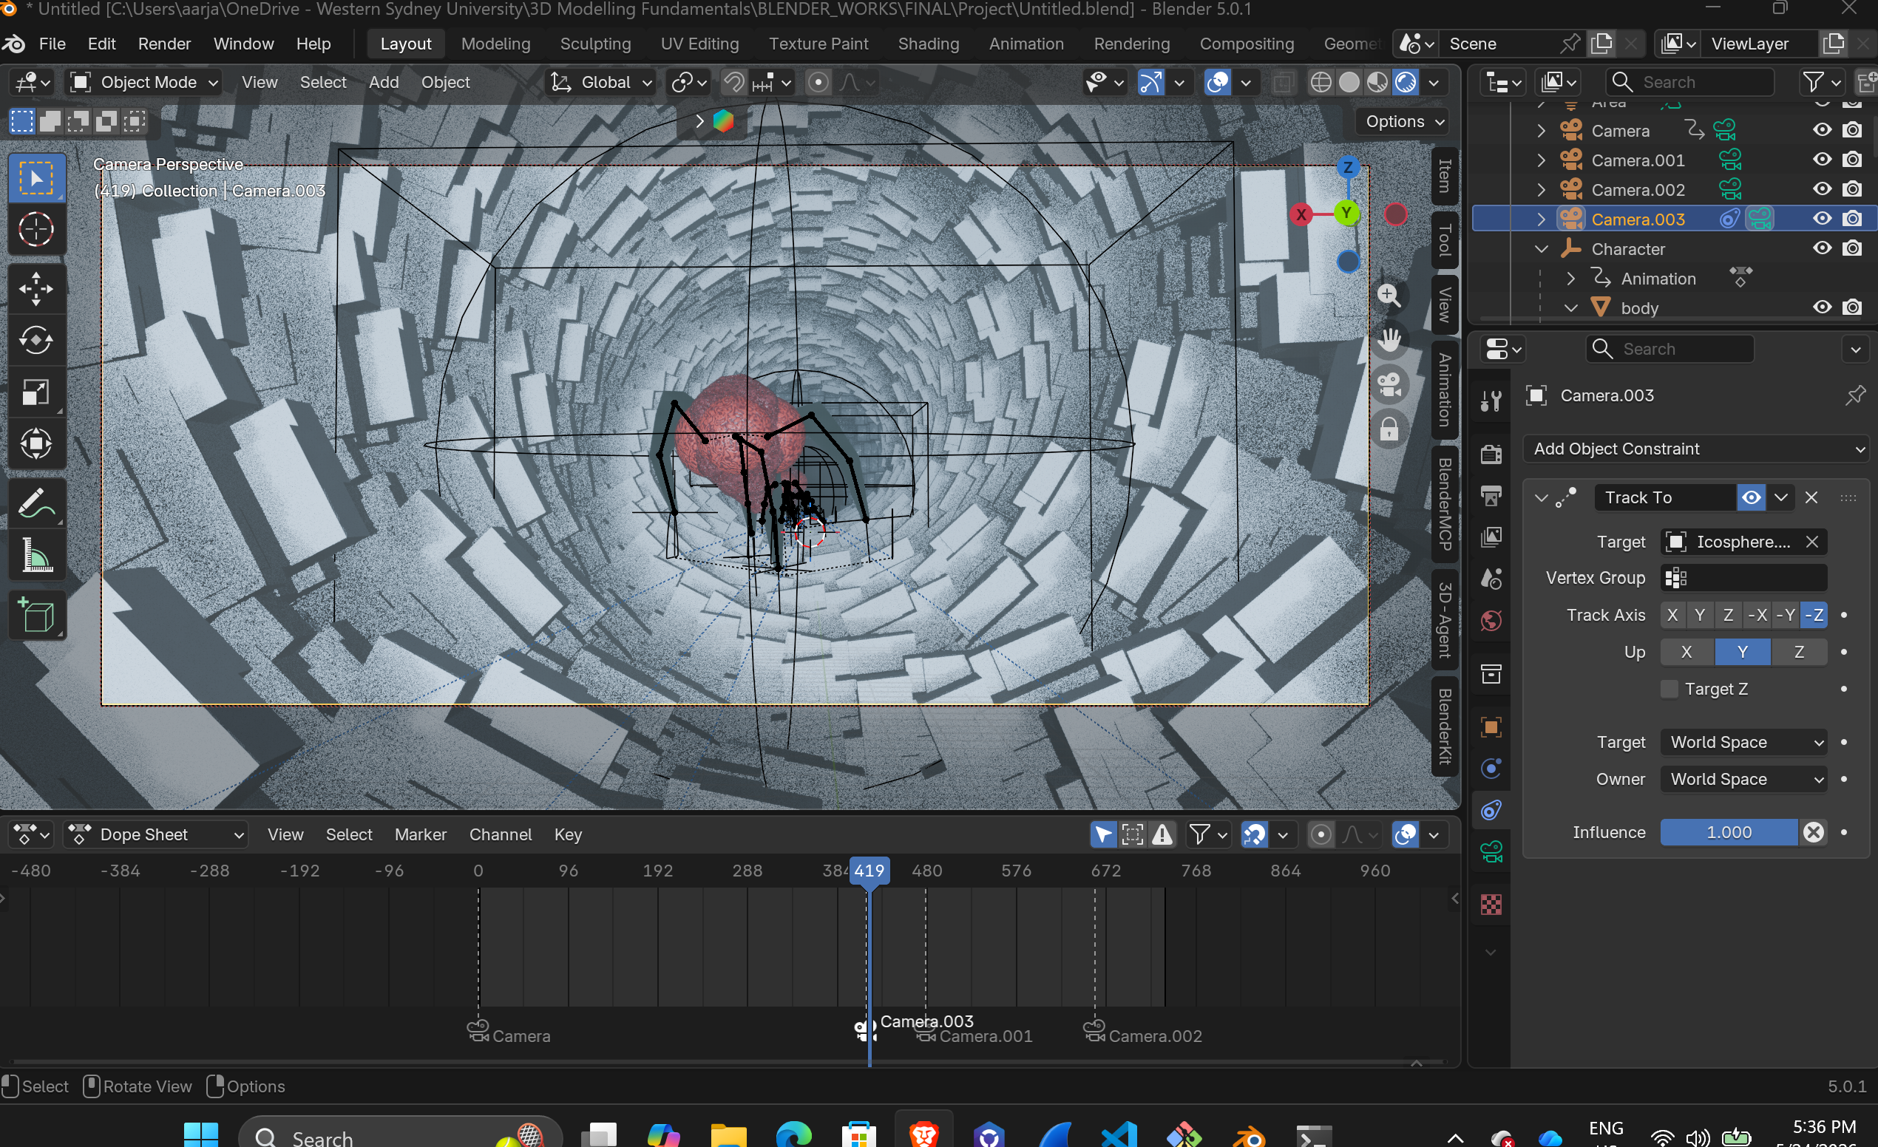Click the frame 419 playhead marker

[869, 871]
